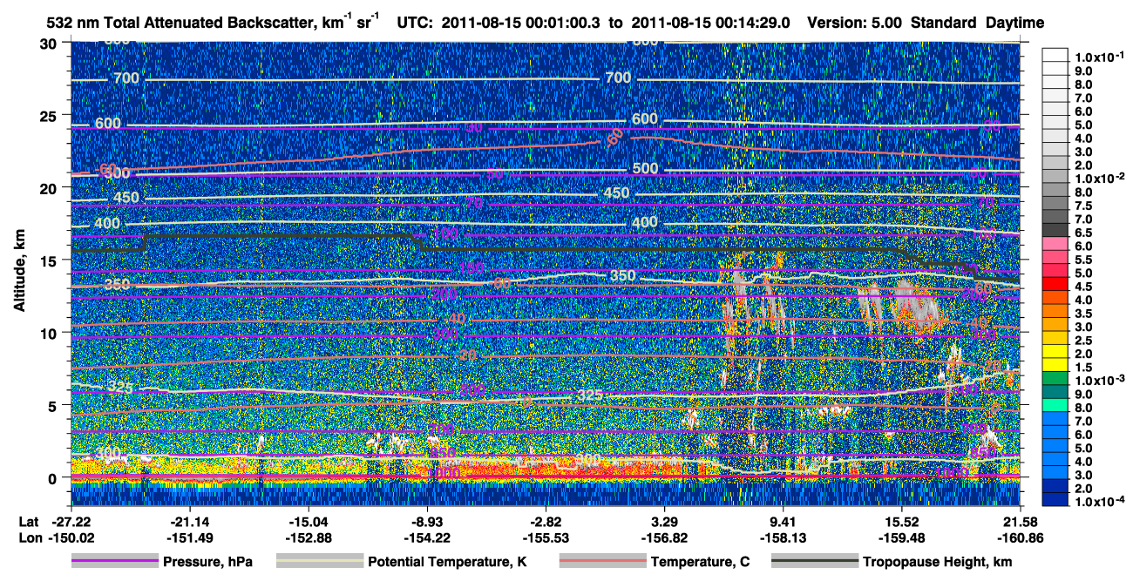
Task: Click the latitude value '21.58'
Action: 1020,520
